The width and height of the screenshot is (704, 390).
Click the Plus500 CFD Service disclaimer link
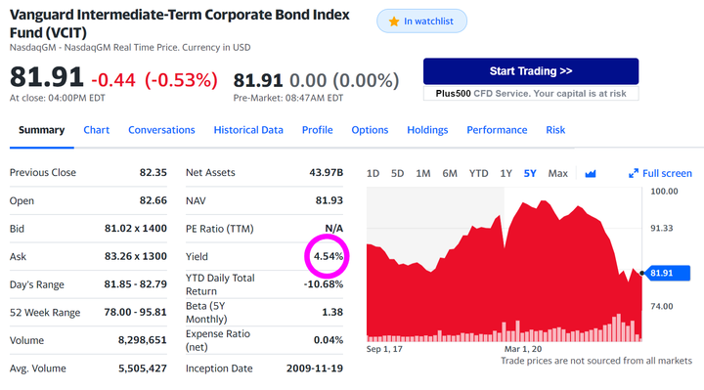click(531, 94)
